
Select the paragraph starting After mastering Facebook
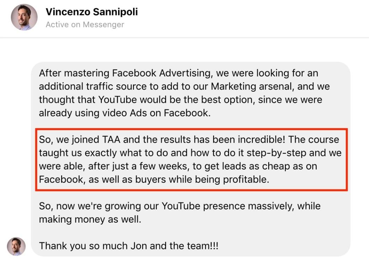[x=184, y=93]
